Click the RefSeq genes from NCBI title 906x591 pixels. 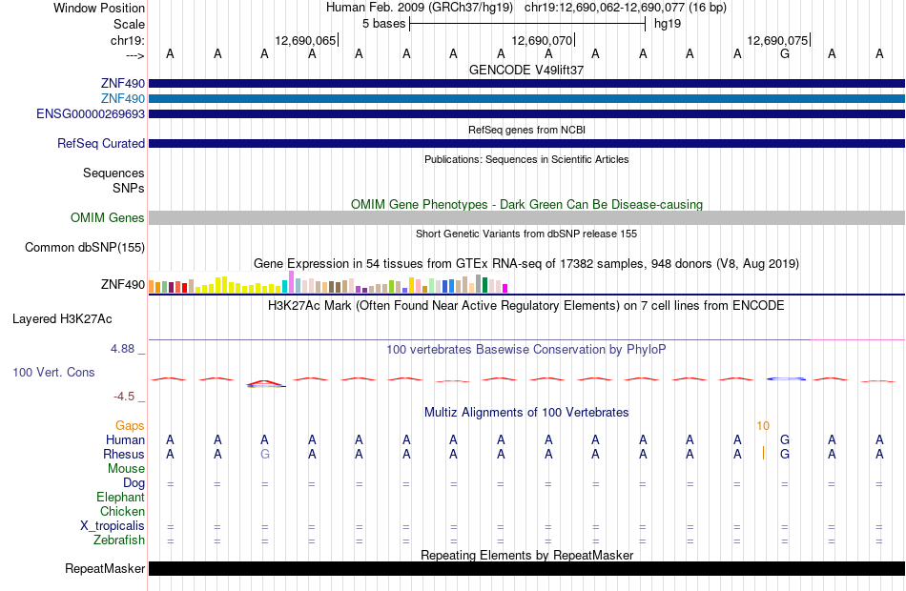(x=526, y=130)
